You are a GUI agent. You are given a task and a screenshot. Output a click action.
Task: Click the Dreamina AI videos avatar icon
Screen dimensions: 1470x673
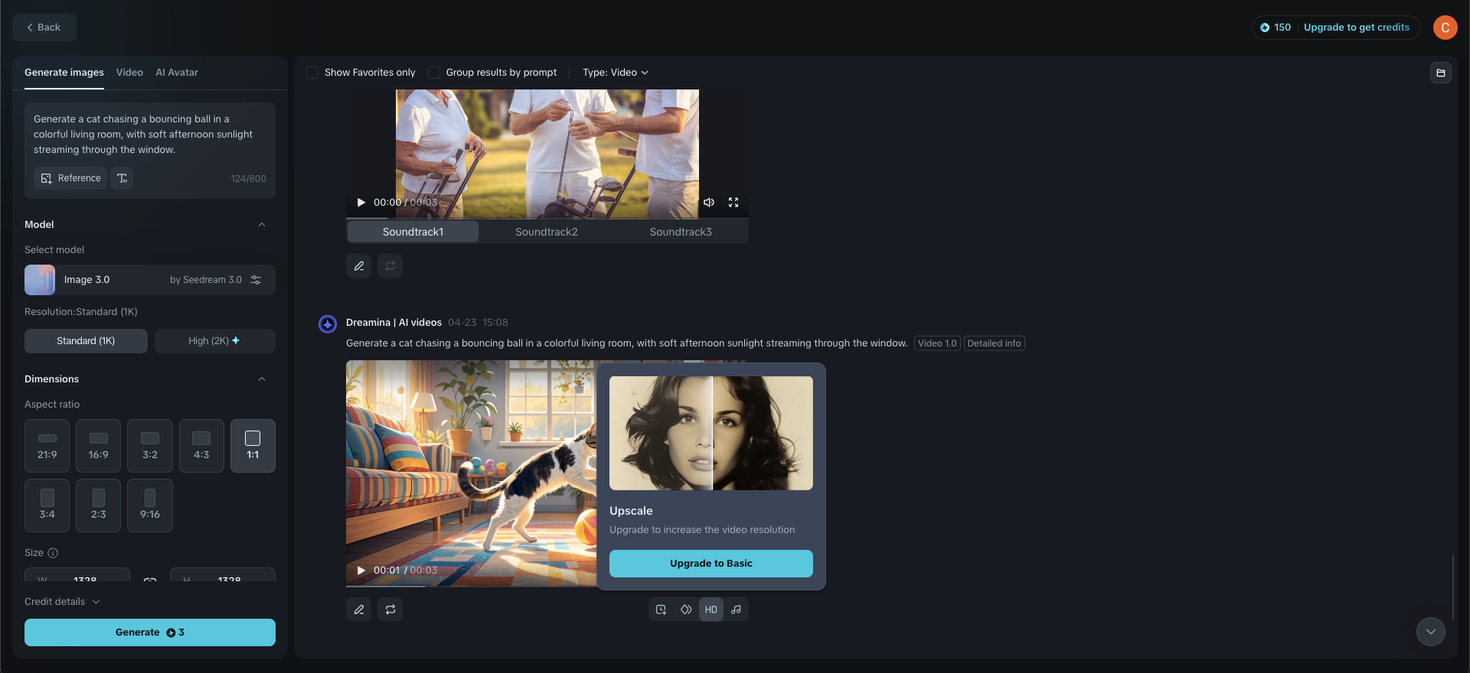[328, 324]
